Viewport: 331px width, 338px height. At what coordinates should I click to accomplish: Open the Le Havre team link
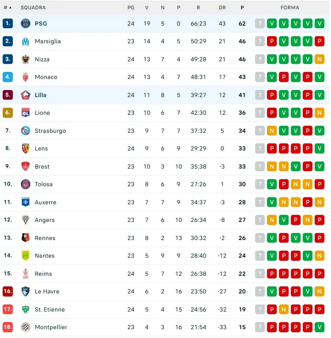[x=47, y=292]
